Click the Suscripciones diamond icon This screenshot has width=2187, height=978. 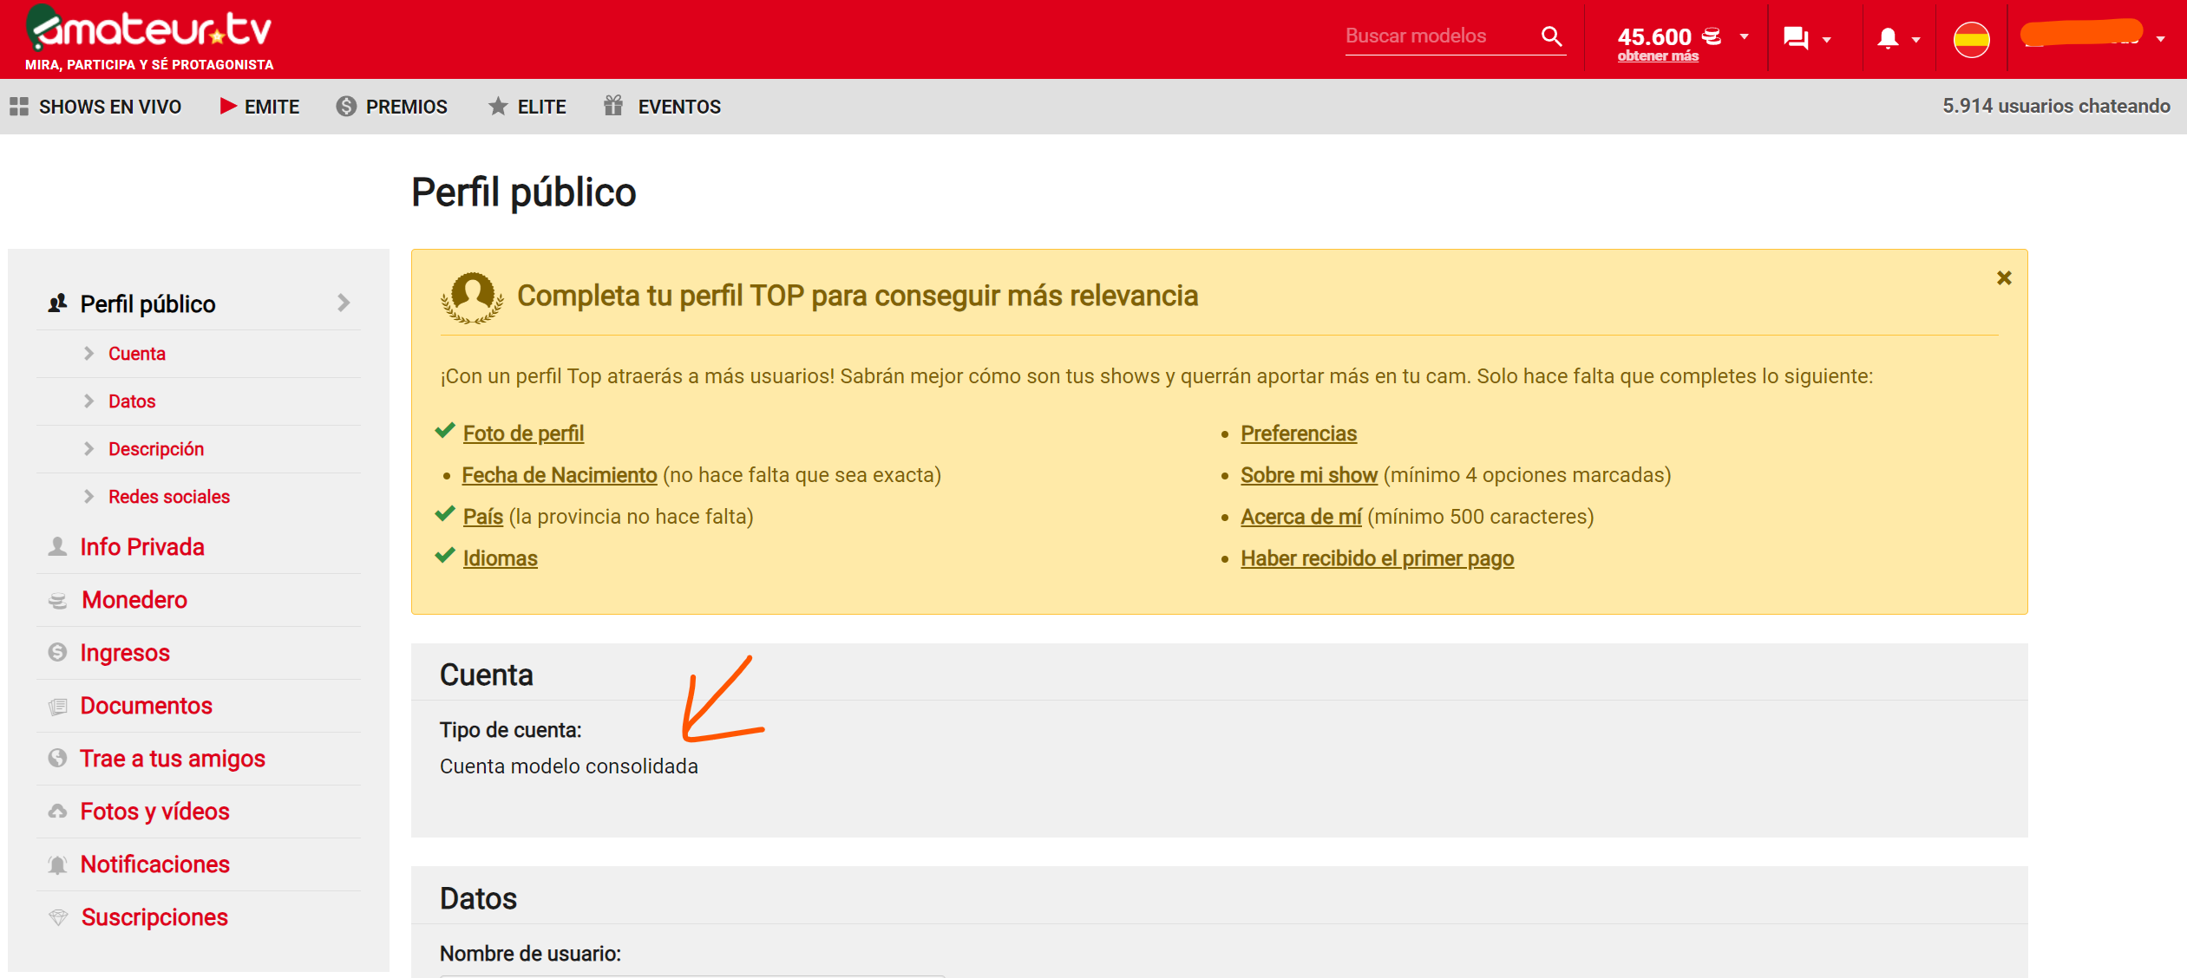click(58, 917)
